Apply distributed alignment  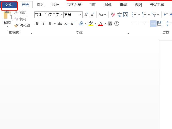pyautogui.click(x=160, y=24)
